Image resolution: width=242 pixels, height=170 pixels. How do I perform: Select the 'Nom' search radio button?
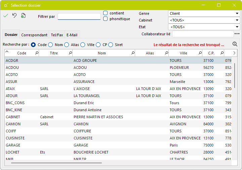tap(50, 45)
